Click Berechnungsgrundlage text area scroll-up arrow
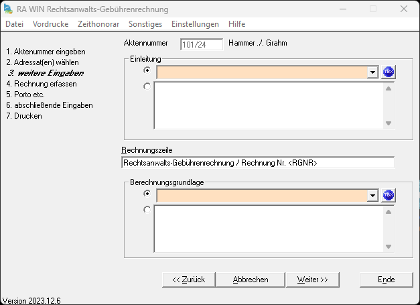 coord(389,212)
